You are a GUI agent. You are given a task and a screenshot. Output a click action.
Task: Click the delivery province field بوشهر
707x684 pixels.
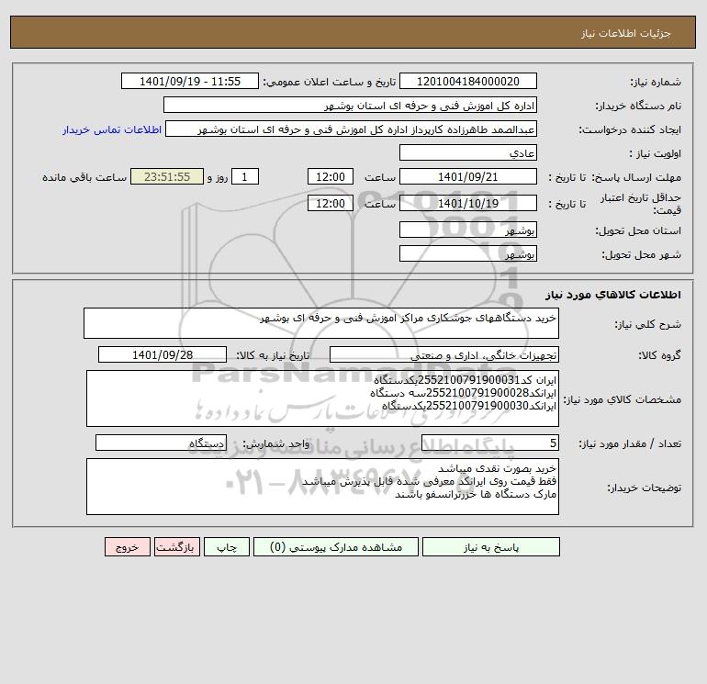(x=468, y=230)
